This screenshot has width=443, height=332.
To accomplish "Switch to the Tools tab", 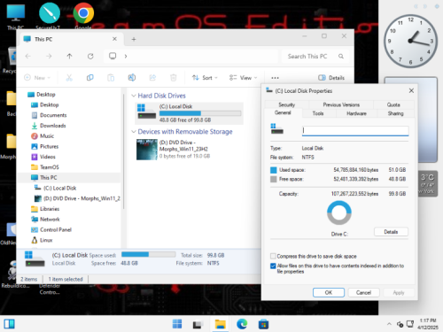I will click(x=318, y=113).
